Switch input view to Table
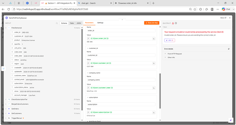 72,23
